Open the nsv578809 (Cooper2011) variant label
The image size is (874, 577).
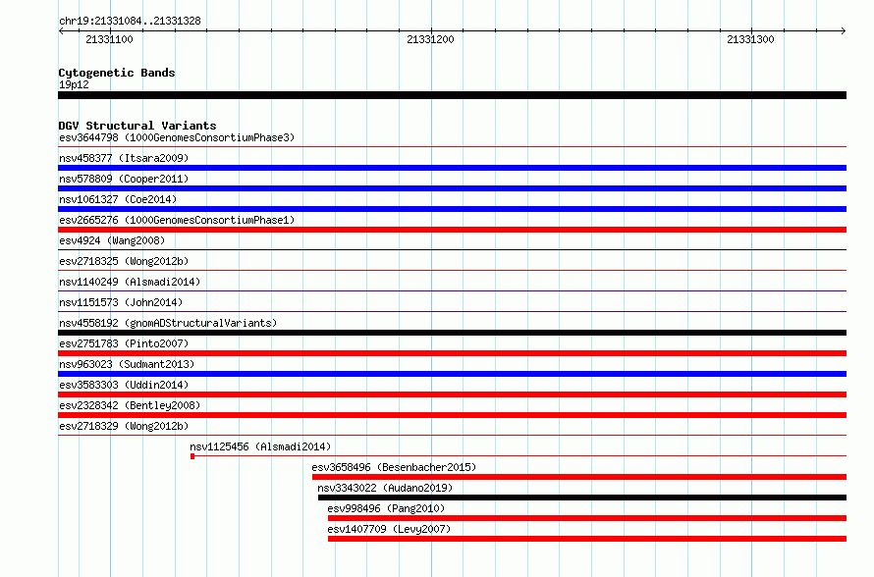point(124,179)
